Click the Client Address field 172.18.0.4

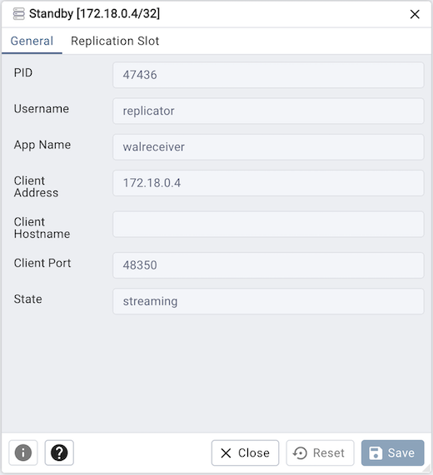click(268, 183)
